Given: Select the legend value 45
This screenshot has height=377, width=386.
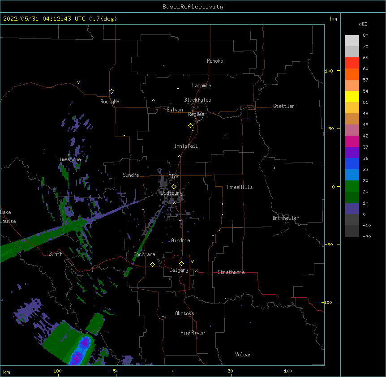Looking at the screenshot, I should pos(365,125).
